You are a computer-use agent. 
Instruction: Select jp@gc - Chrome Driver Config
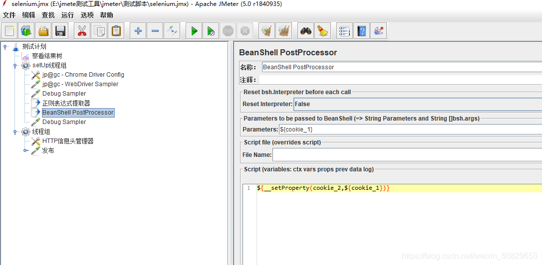(83, 75)
